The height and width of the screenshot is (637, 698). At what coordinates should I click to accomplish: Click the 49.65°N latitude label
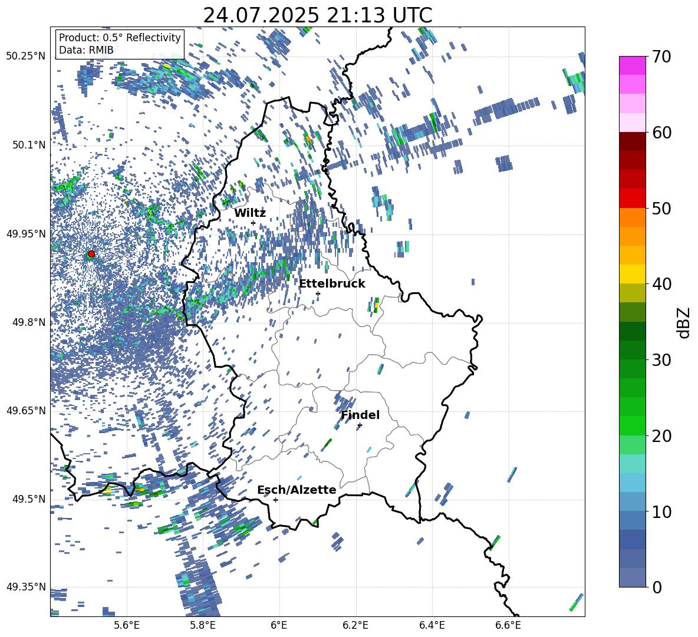point(26,410)
